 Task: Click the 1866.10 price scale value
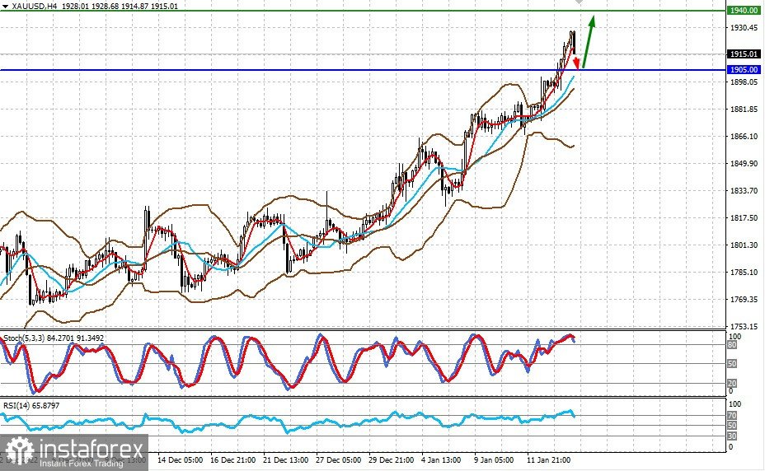click(x=744, y=137)
